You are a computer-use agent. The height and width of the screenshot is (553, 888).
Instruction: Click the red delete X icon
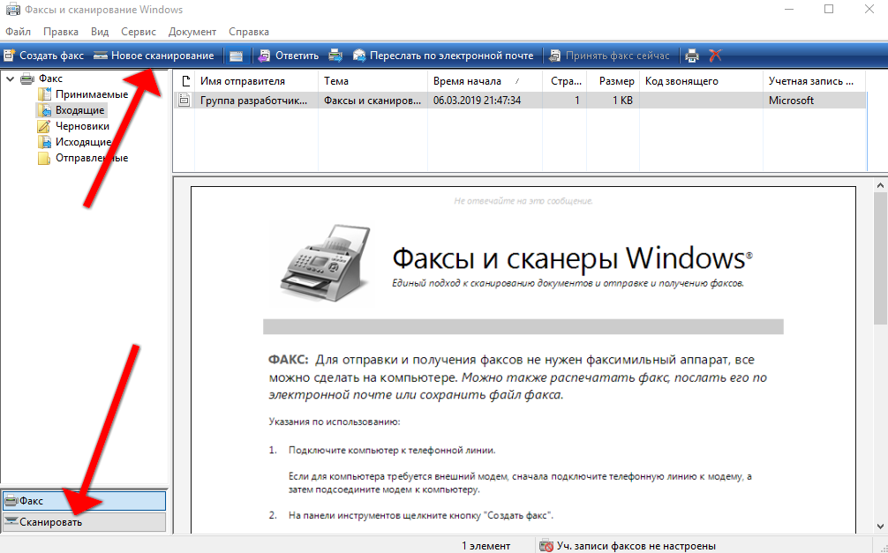715,56
